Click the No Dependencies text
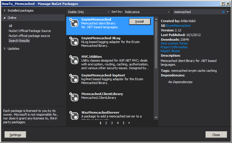Screen dimensions: 232x143 tap(180, 82)
